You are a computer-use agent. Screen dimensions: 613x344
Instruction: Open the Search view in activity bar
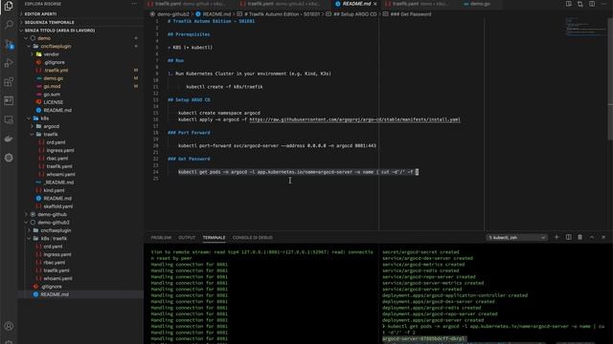(9, 25)
